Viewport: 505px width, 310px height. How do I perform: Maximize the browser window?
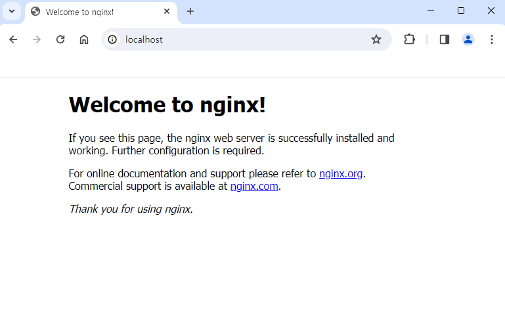point(461,11)
